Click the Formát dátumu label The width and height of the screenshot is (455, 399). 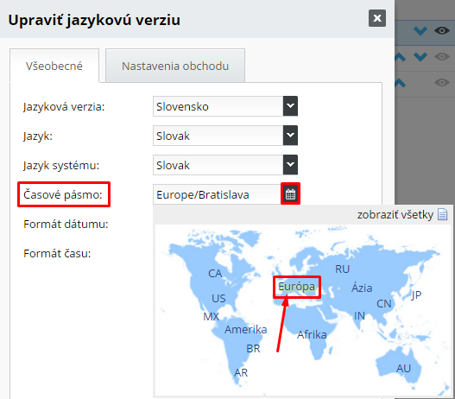coord(66,224)
